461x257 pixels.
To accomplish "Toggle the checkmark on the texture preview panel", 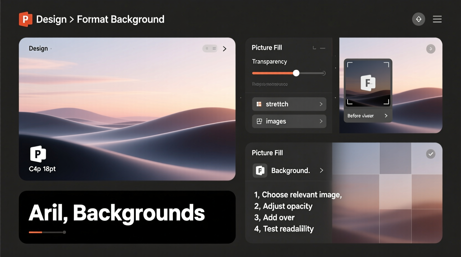I will (430, 154).
